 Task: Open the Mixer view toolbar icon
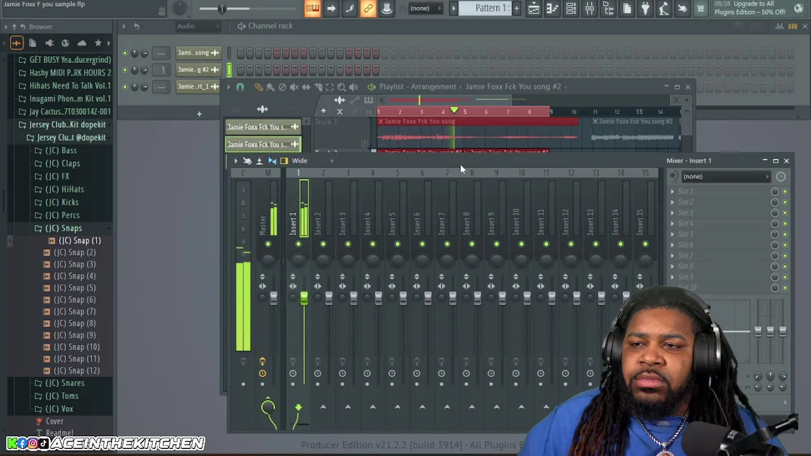click(590, 8)
